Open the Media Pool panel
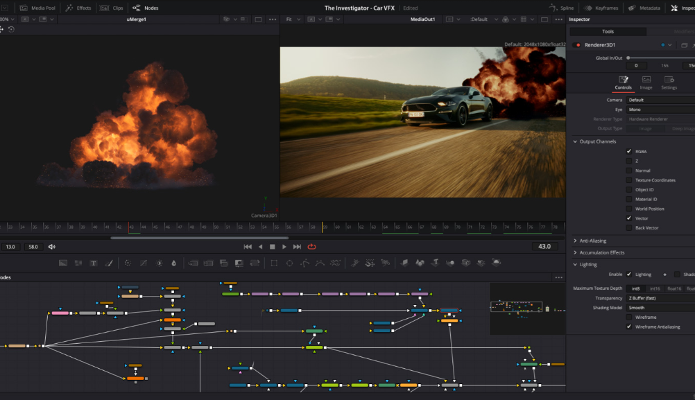 (x=38, y=8)
